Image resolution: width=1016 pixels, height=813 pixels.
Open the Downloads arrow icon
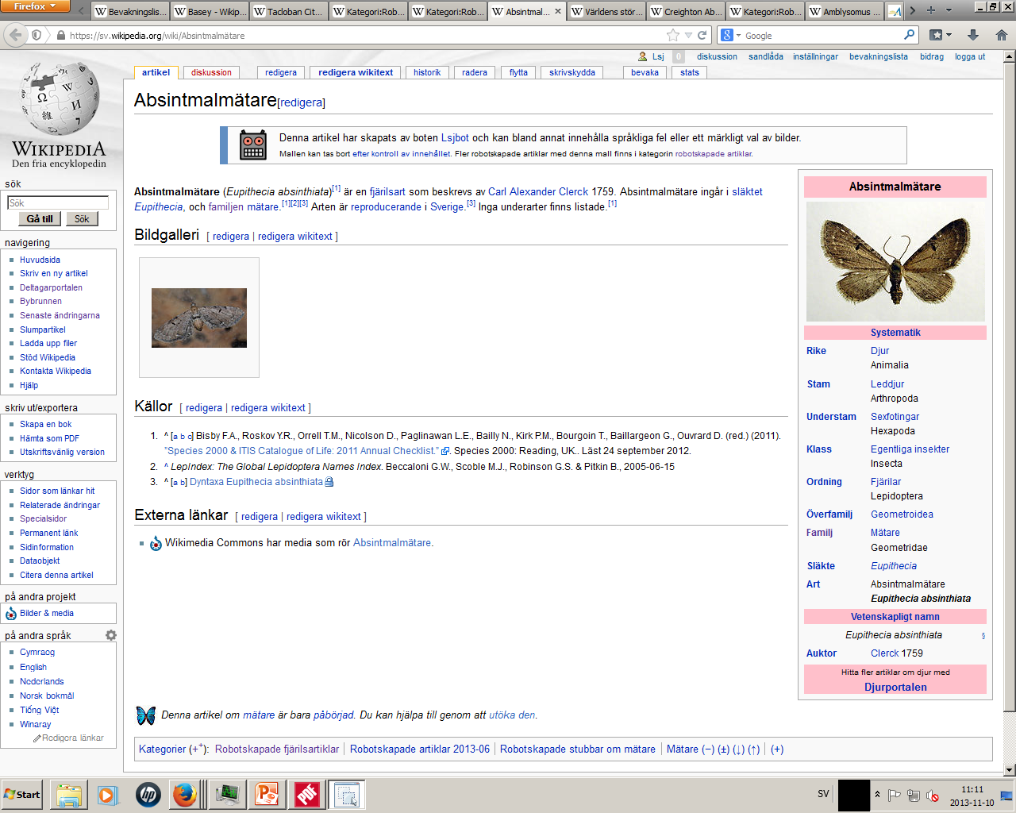[x=972, y=35]
